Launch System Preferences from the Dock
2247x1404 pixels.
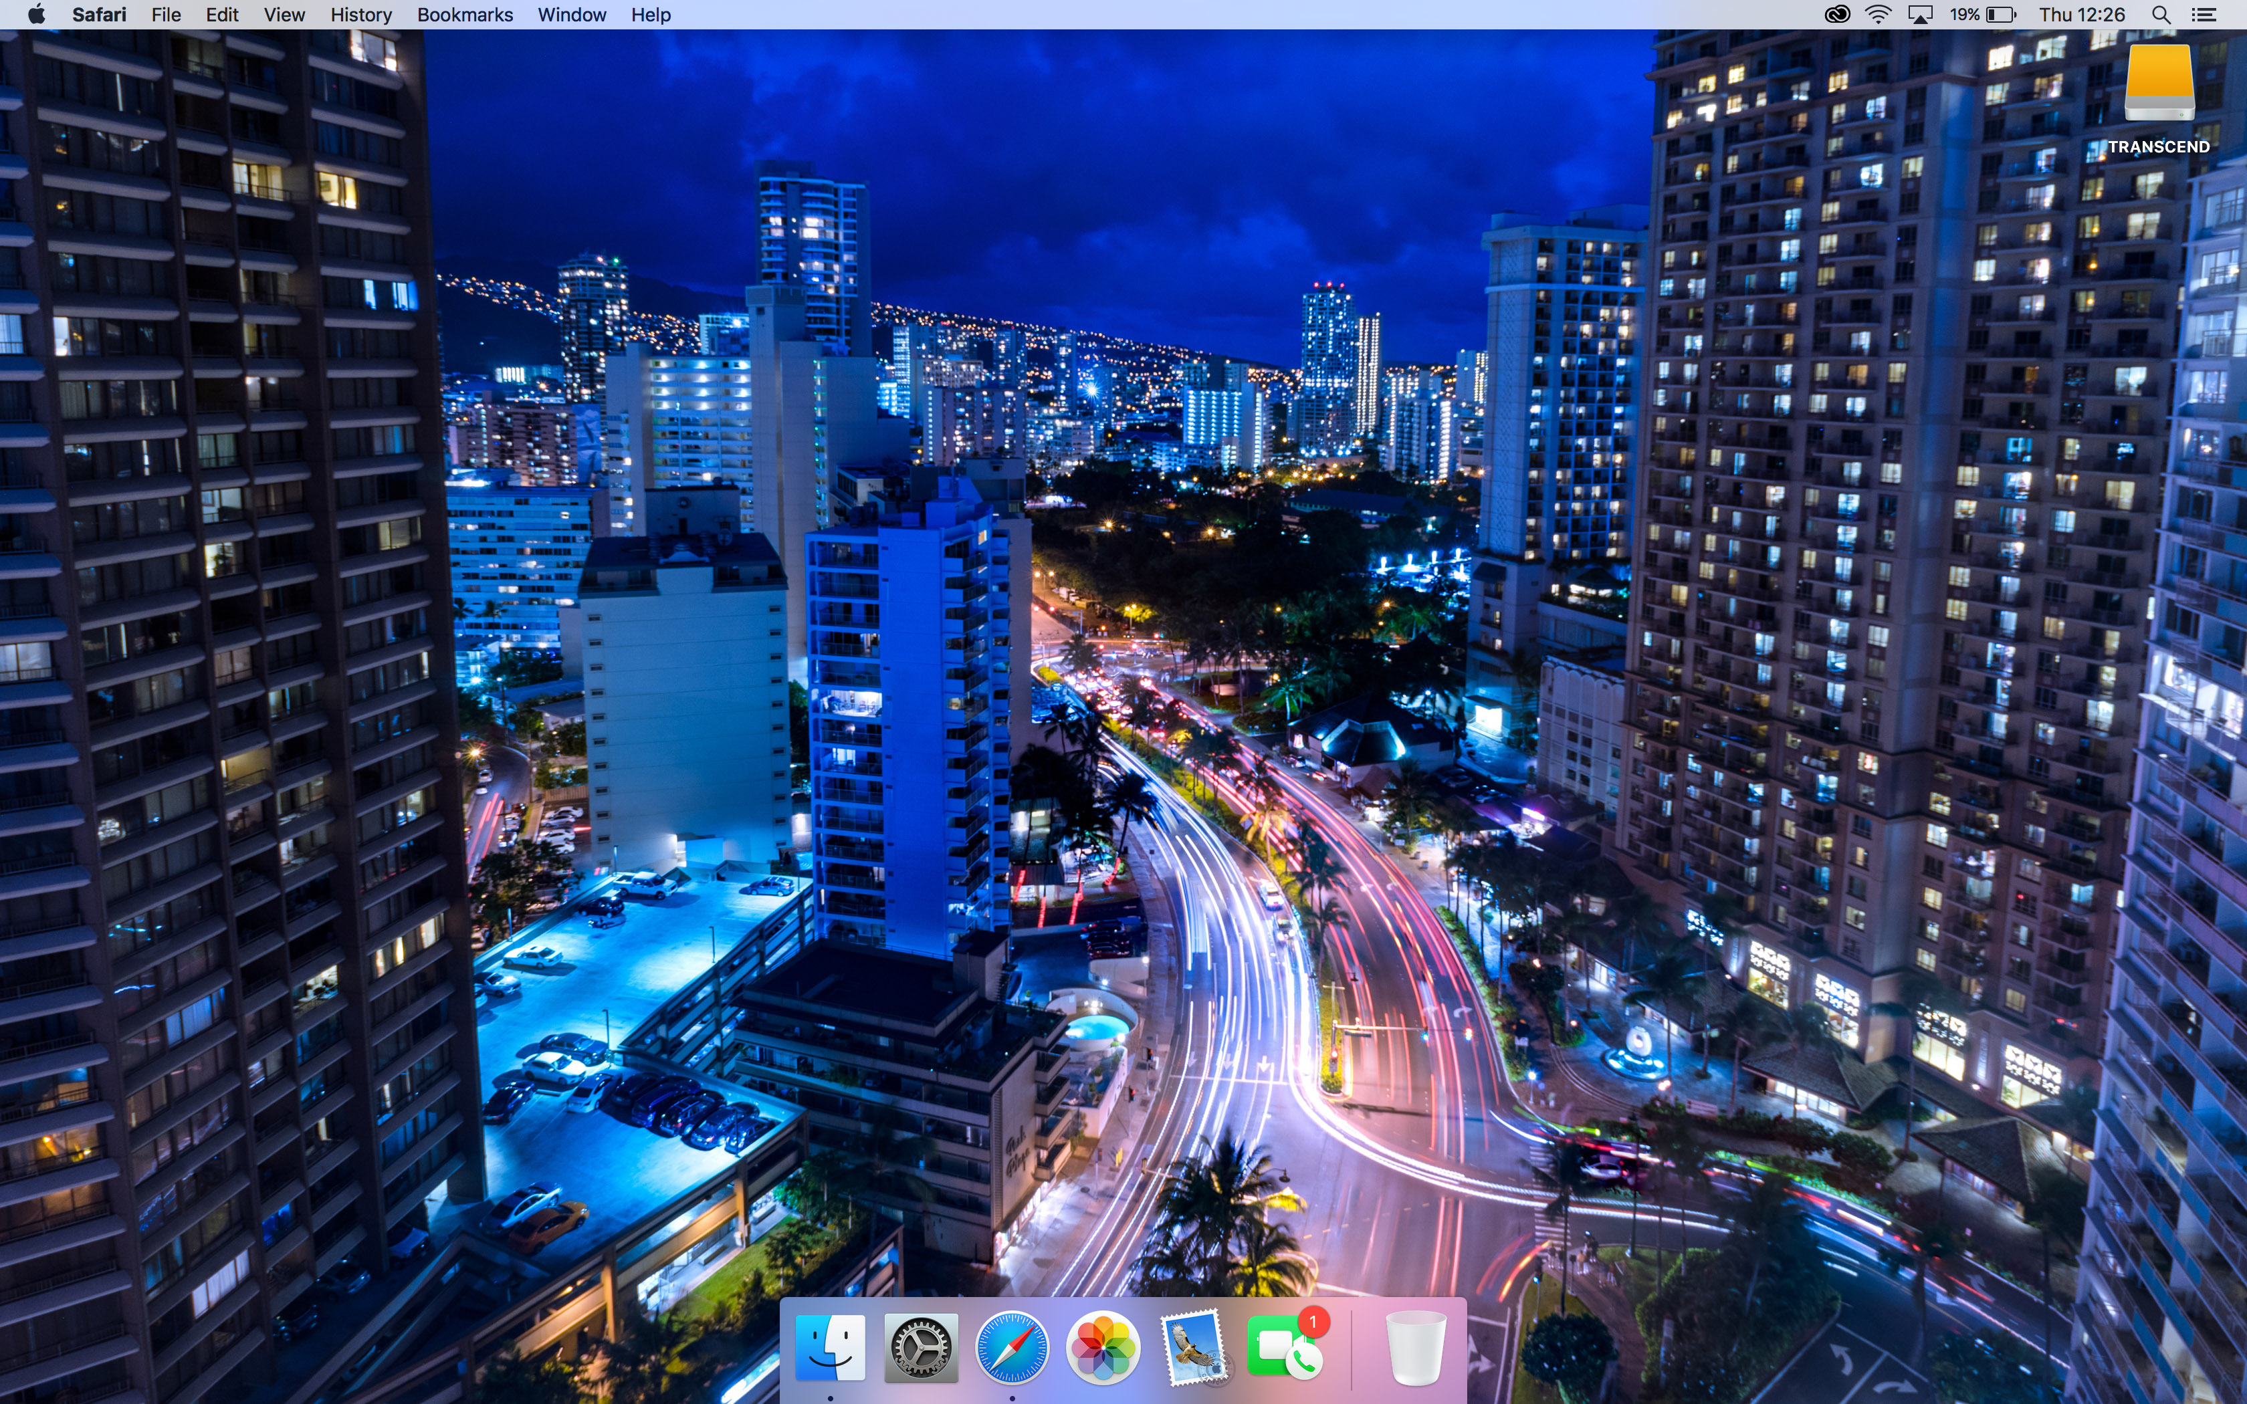click(x=920, y=1347)
